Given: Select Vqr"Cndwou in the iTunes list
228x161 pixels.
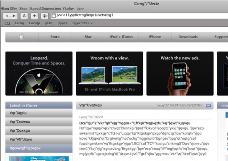Looking at the screenshot, I should pyautogui.click(x=39, y=122).
